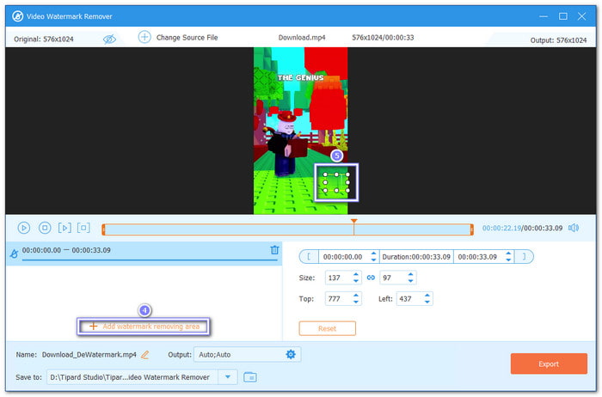
Task: Toggle the aspect ratio link icon
Action: 371,278
